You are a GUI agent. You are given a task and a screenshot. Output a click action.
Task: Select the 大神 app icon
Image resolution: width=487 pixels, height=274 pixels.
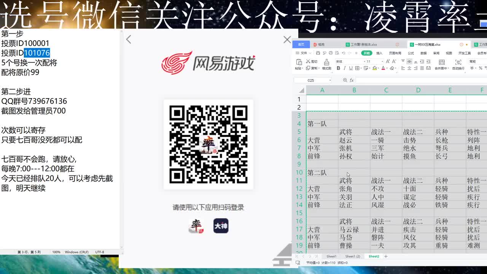tap(221, 226)
